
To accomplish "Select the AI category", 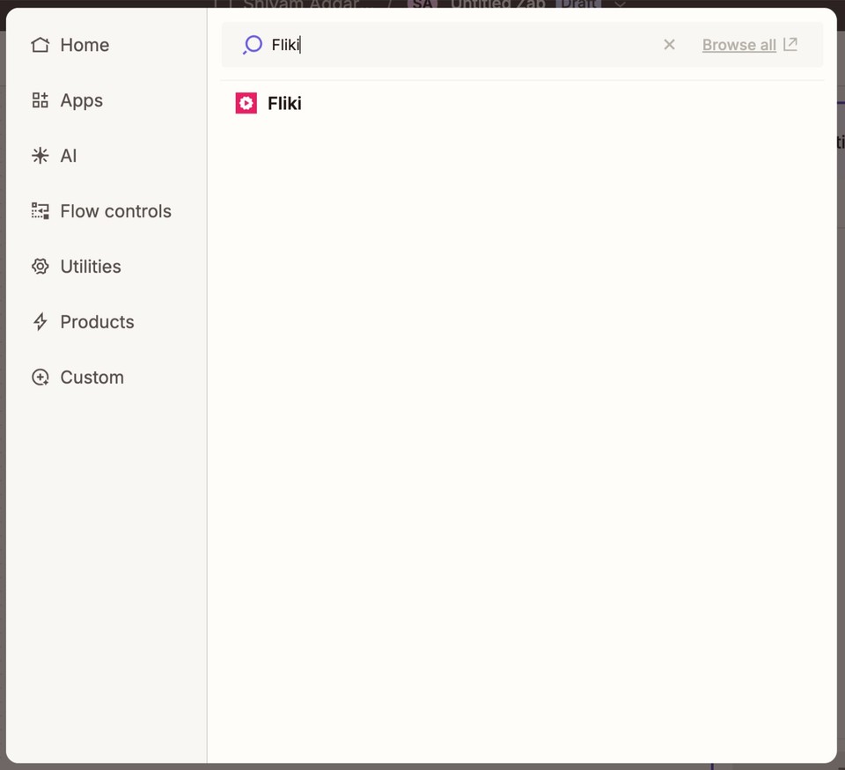I will (x=54, y=156).
